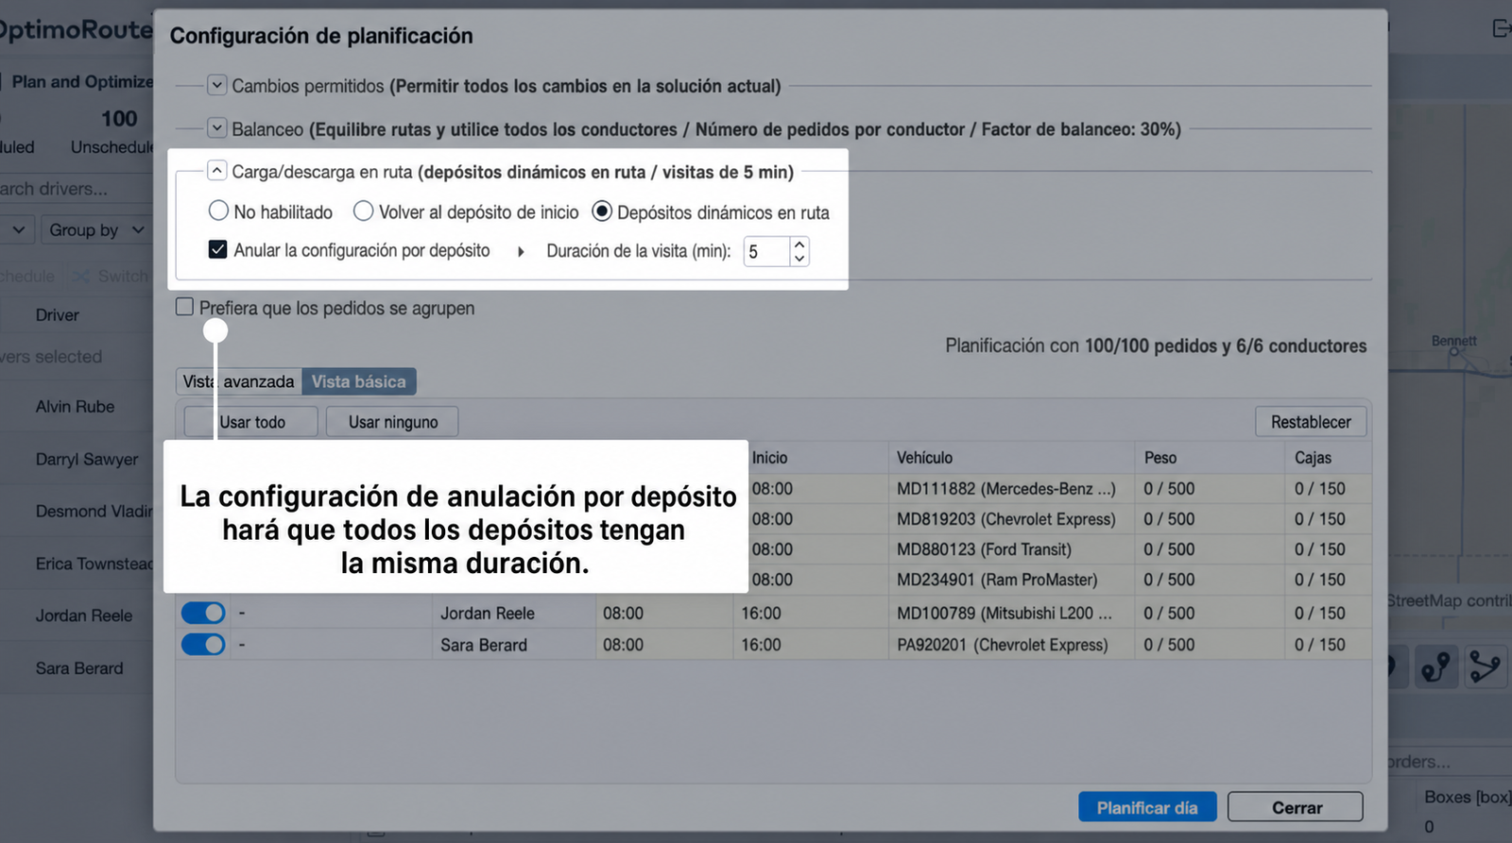1512x843 pixels.
Task: Expand the Balanceo section chevron
Action: (216, 127)
